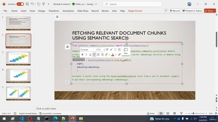Click the autofit options icon below text box
The width and height of the screenshot is (218, 122).
67,82
